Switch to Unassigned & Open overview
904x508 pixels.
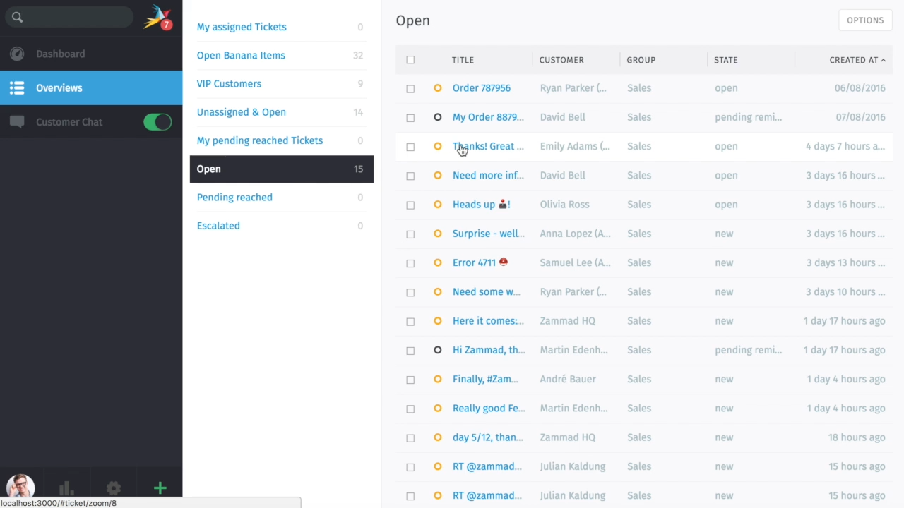(242, 112)
